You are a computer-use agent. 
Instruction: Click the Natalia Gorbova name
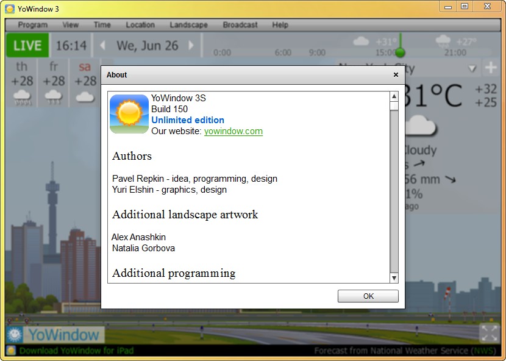pos(143,248)
